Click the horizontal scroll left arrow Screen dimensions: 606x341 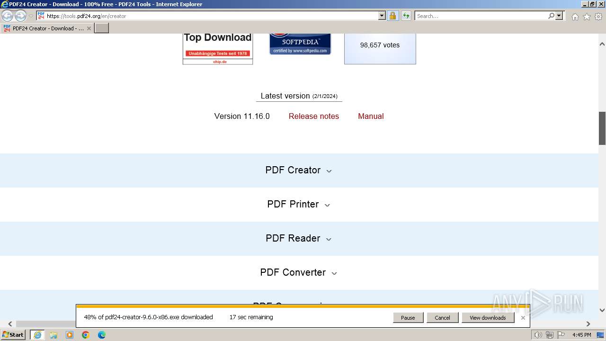[x=10, y=324]
